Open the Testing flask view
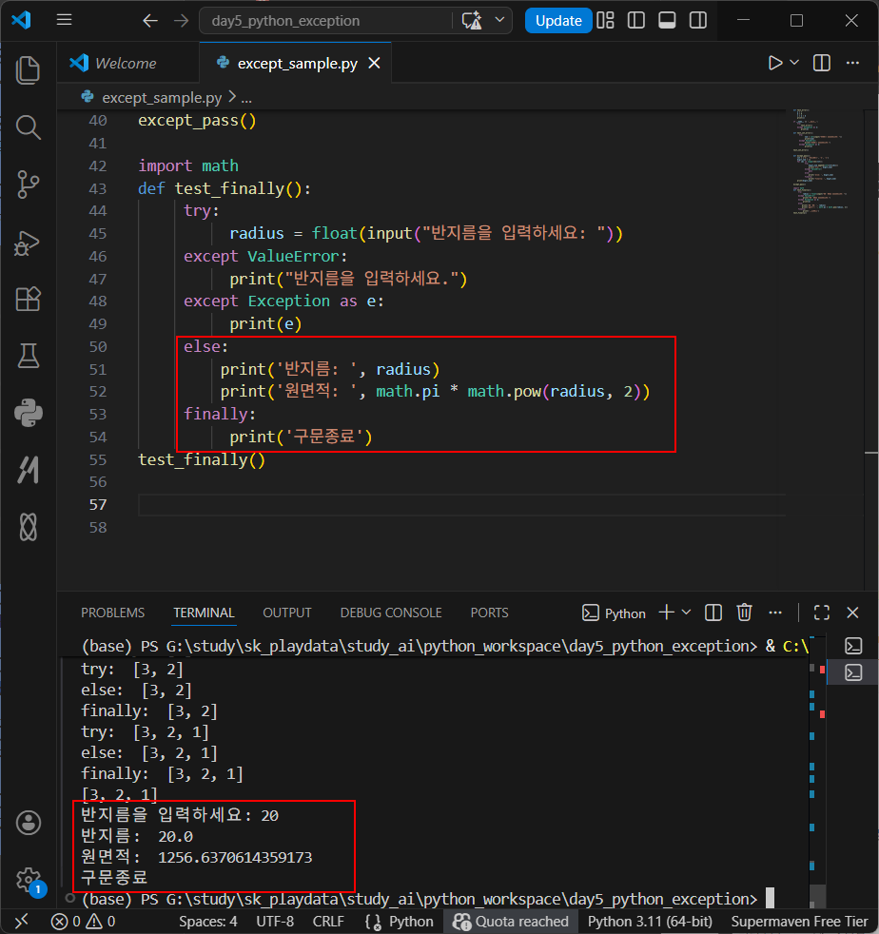This screenshot has width=879, height=934. tap(28, 356)
